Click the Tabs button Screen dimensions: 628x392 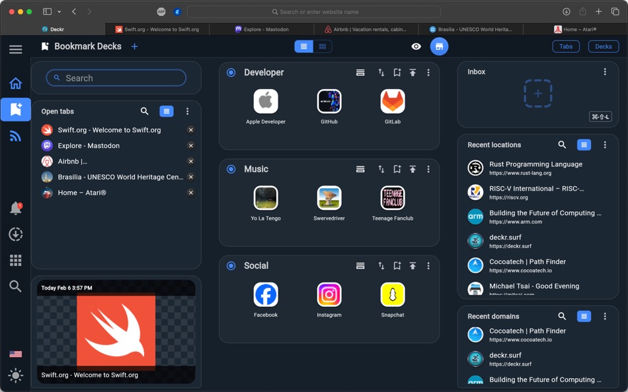coord(566,46)
